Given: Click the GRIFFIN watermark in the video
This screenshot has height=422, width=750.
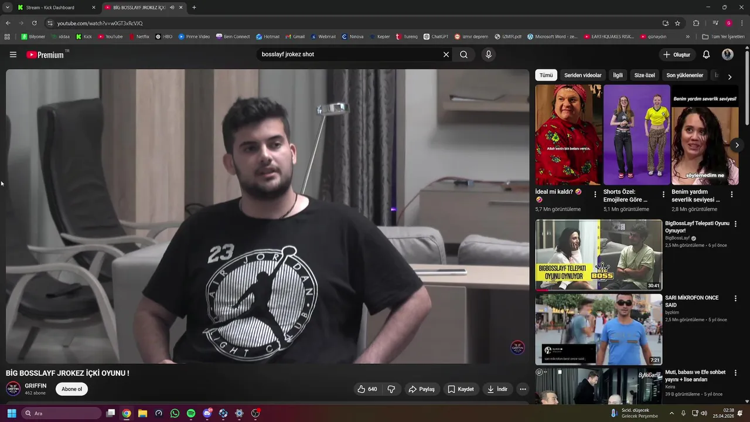Looking at the screenshot, I should pos(517,347).
